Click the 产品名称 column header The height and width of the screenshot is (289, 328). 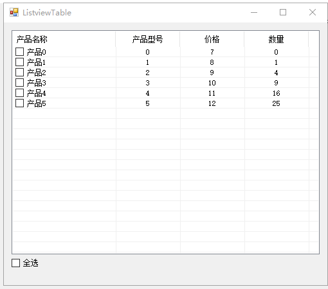[x=64, y=39]
